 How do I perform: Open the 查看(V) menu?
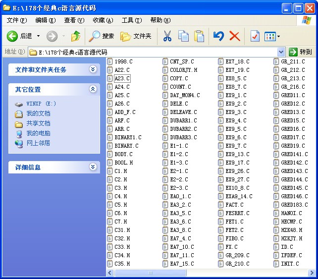[74, 20]
